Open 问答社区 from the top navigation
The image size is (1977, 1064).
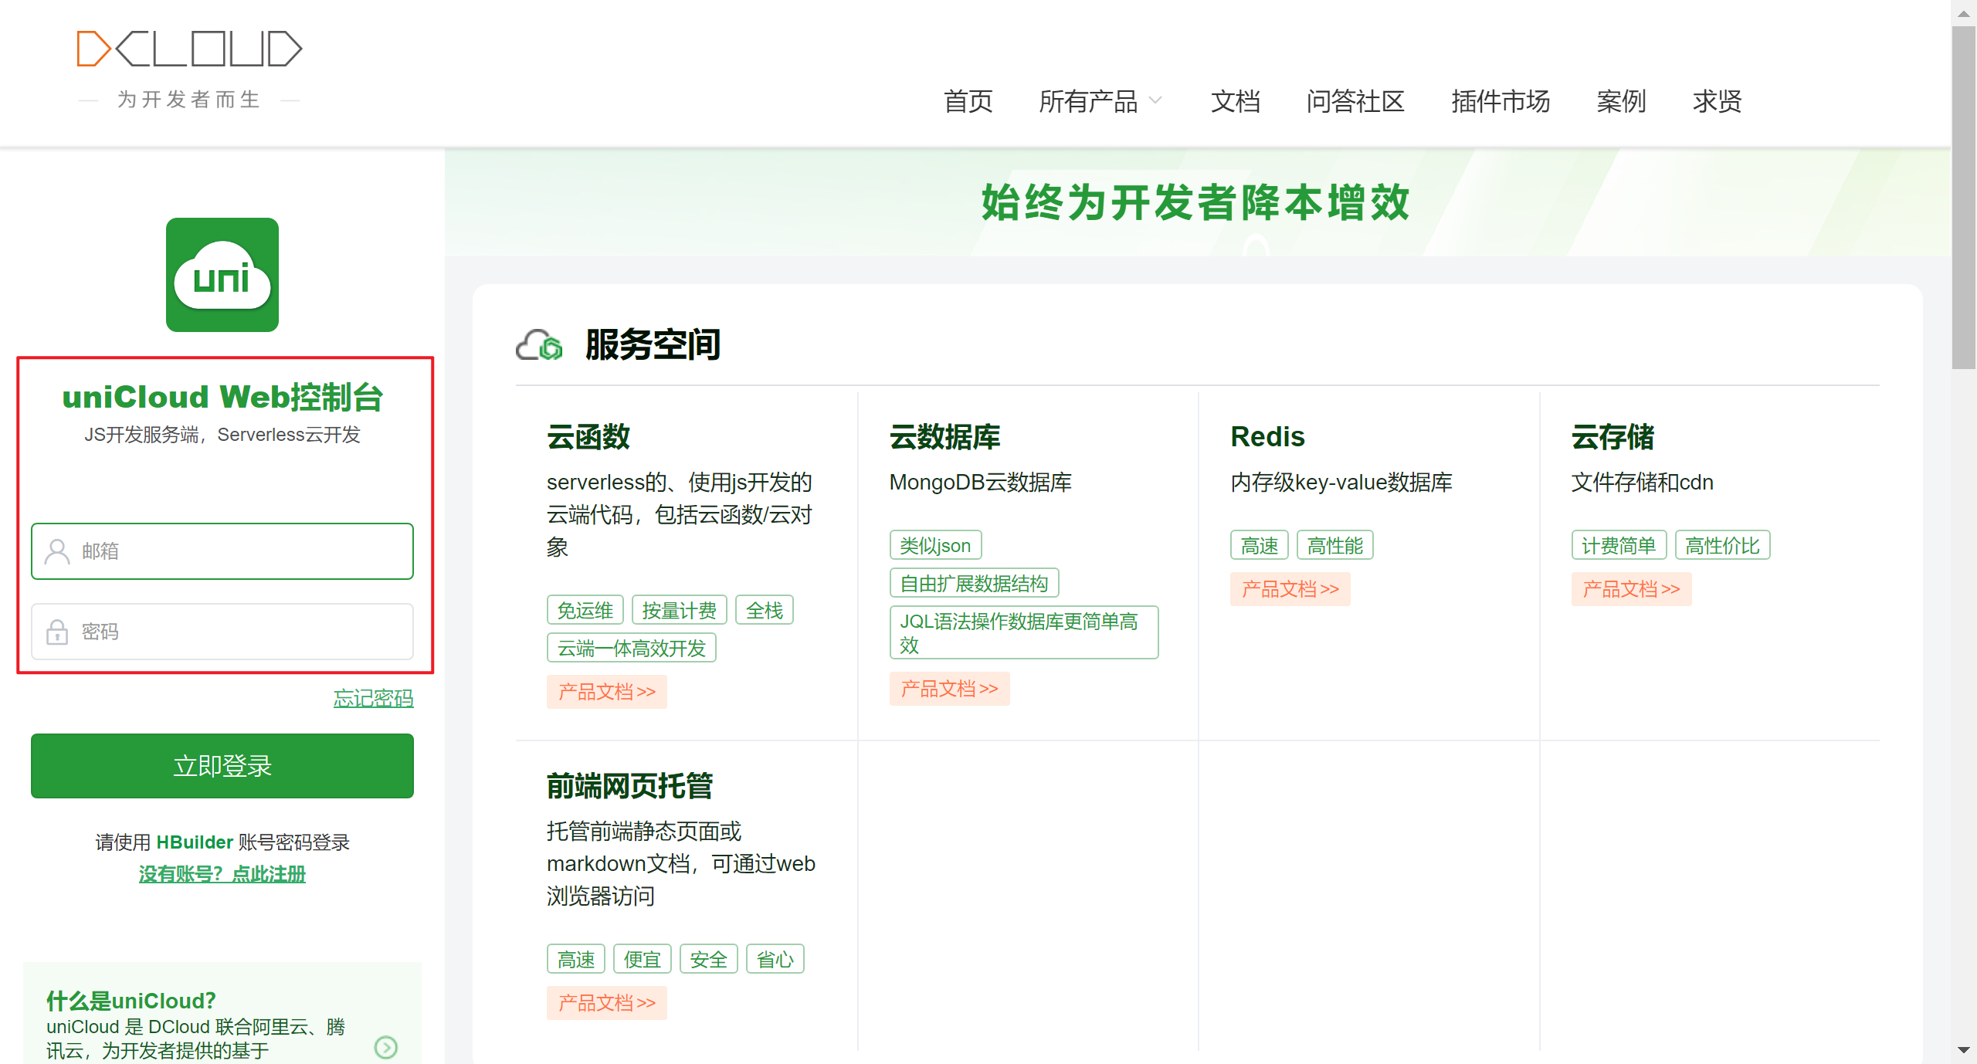point(1355,101)
